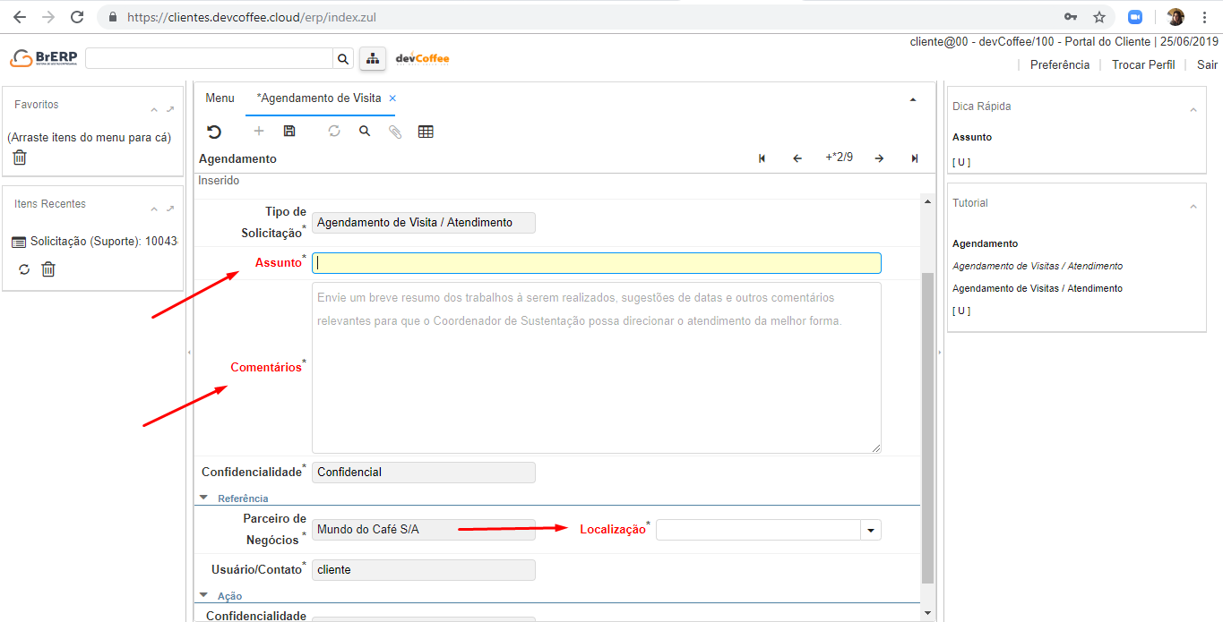Open the menu tree icon beside search box
The height and width of the screenshot is (622, 1223).
(x=372, y=59)
